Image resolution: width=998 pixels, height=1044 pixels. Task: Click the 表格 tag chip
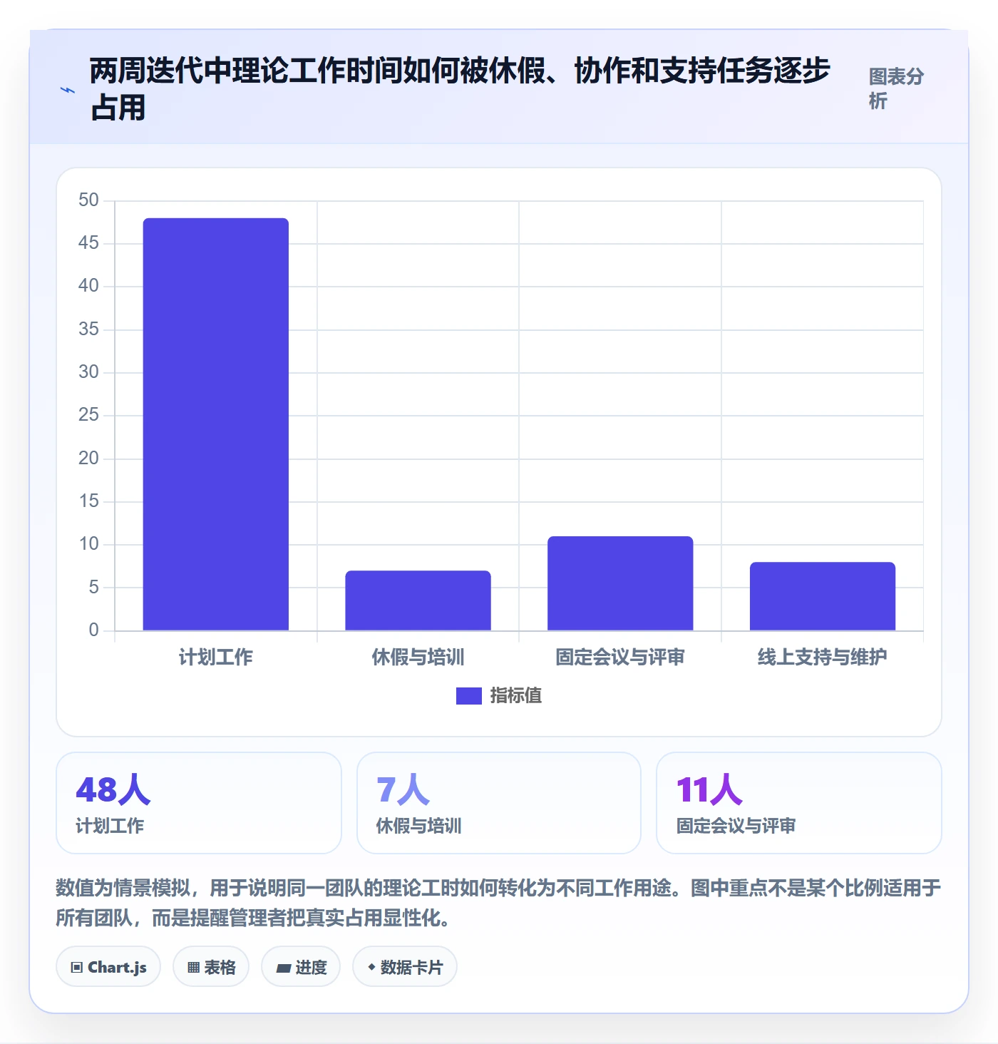point(211,967)
